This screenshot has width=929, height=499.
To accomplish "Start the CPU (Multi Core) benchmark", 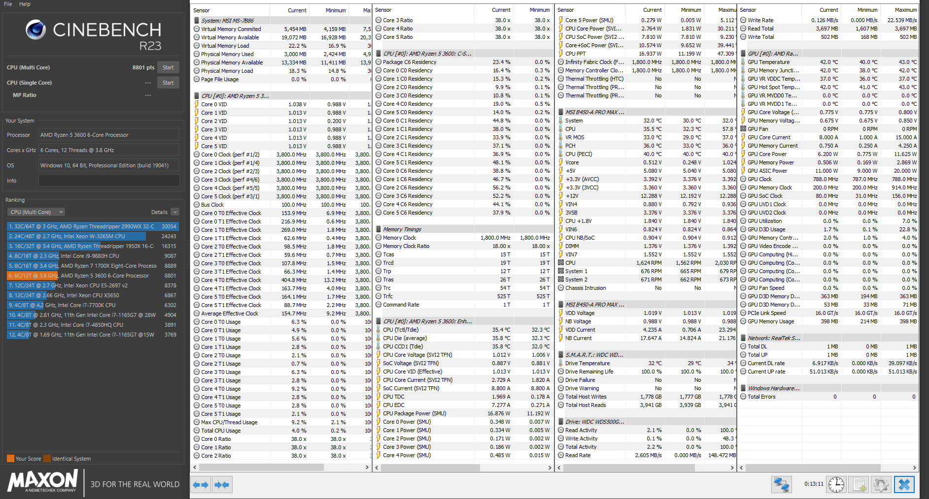I will click(x=168, y=67).
